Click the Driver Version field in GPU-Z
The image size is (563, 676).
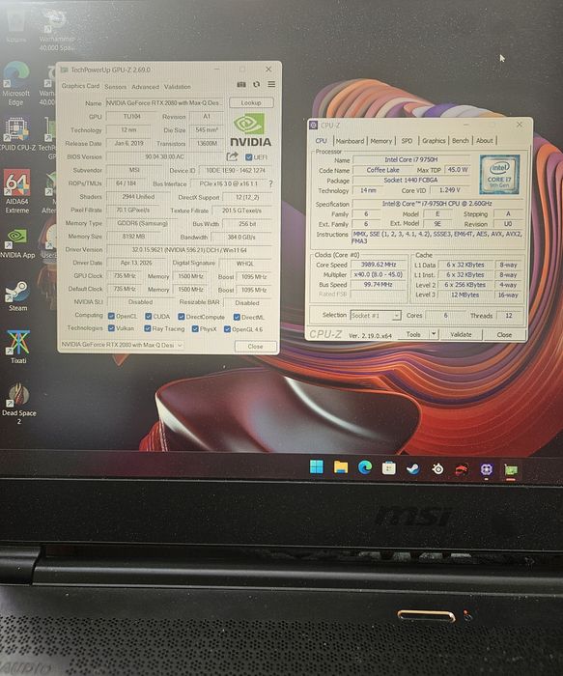tap(189, 250)
